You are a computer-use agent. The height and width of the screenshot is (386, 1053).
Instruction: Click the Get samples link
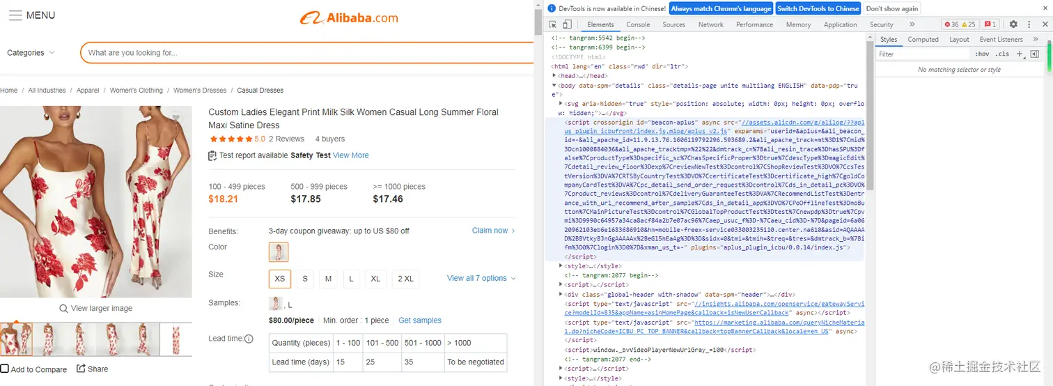tap(420, 321)
